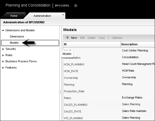Click the panel splitter handle between panes
The width and height of the screenshot is (155, 121).
tap(60, 92)
